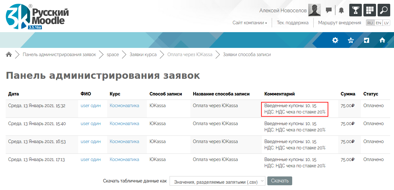Click the XP star icon
This screenshot has width=394, height=190.
click(351, 40)
